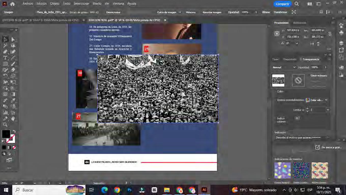The width and height of the screenshot is (346, 195).
Task: Switch the paint mode to Gradient
Action: [9, 147]
